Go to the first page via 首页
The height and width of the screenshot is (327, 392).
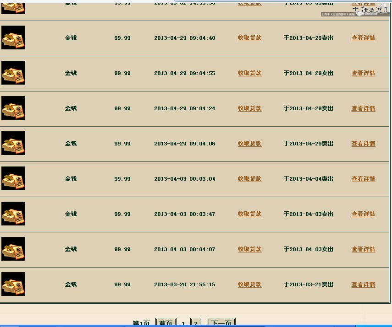click(x=166, y=323)
